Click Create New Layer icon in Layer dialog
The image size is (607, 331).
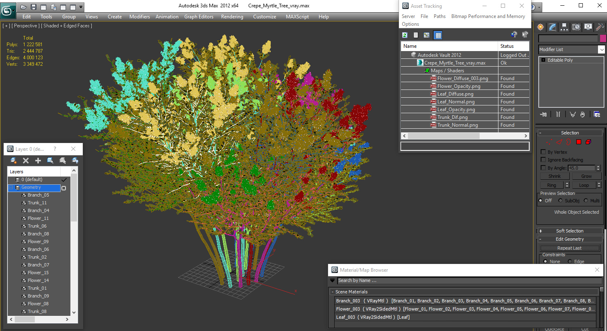click(x=14, y=161)
